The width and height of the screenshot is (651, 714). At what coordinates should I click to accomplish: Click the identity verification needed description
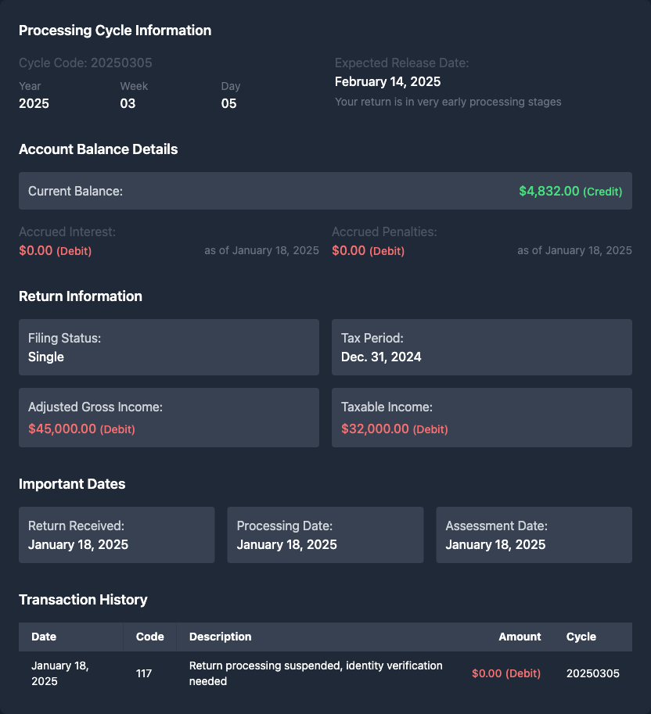coord(315,673)
